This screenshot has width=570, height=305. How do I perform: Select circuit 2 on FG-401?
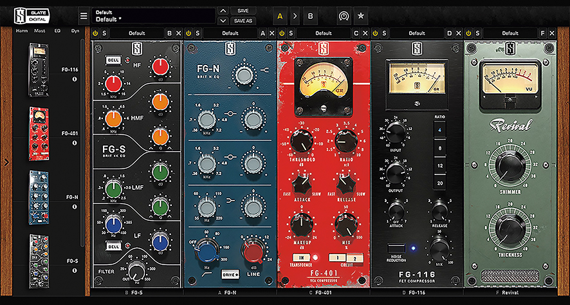point(354,259)
